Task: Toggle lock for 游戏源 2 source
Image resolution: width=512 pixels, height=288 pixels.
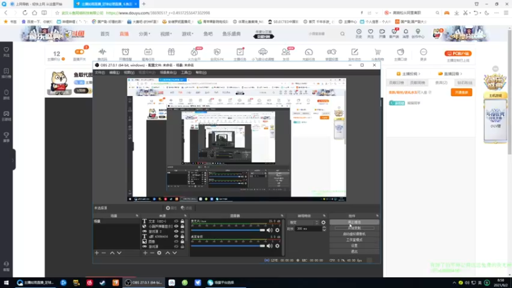Action: 182,232
